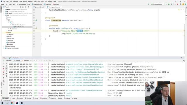Click configure breadcrumb in navigation bar
Viewport: 187px width, 105px height.
point(56,4)
